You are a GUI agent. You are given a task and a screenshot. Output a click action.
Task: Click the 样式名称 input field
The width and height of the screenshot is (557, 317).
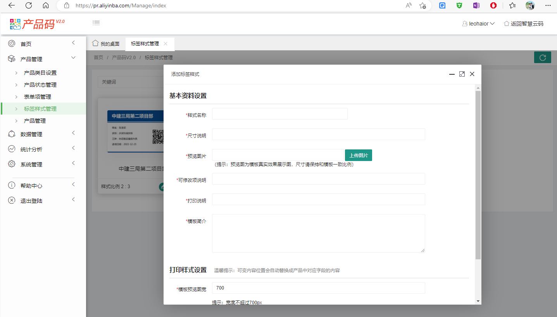pyautogui.click(x=279, y=114)
